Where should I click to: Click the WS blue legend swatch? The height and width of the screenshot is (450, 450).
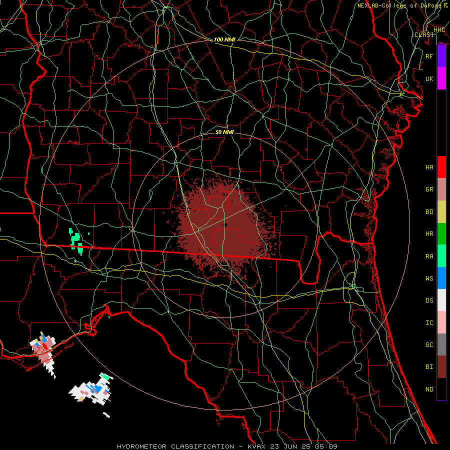(441, 278)
